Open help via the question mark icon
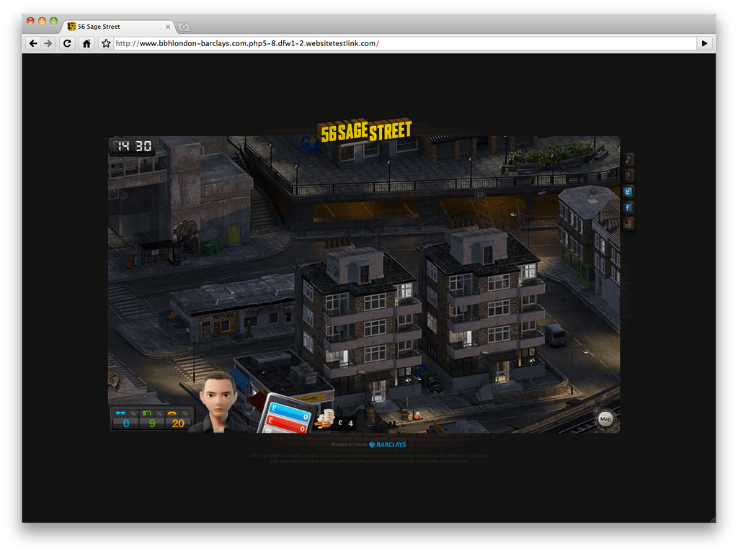Image resolution: width=738 pixels, height=553 pixels. pos(628,176)
